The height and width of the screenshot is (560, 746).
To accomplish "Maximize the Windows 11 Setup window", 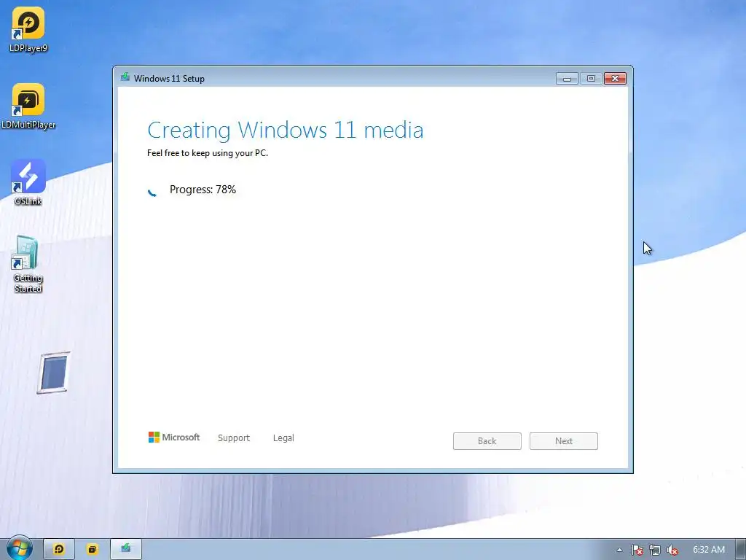I will [591, 79].
